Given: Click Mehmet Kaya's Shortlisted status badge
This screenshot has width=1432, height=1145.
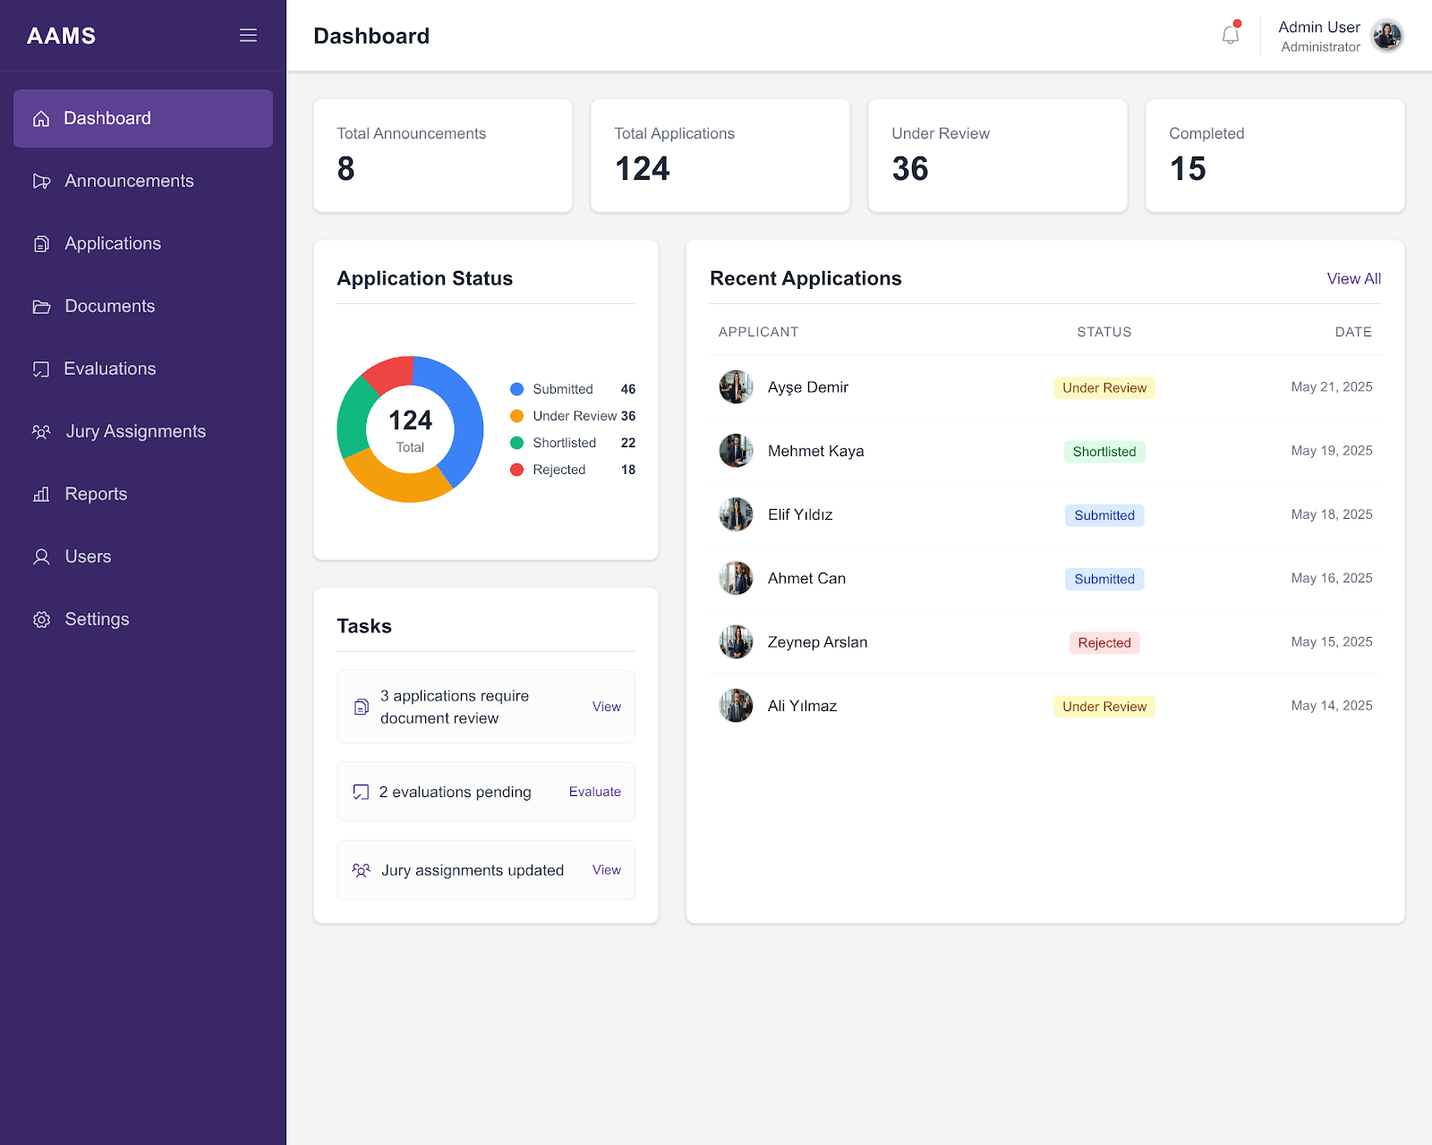Looking at the screenshot, I should (1104, 452).
